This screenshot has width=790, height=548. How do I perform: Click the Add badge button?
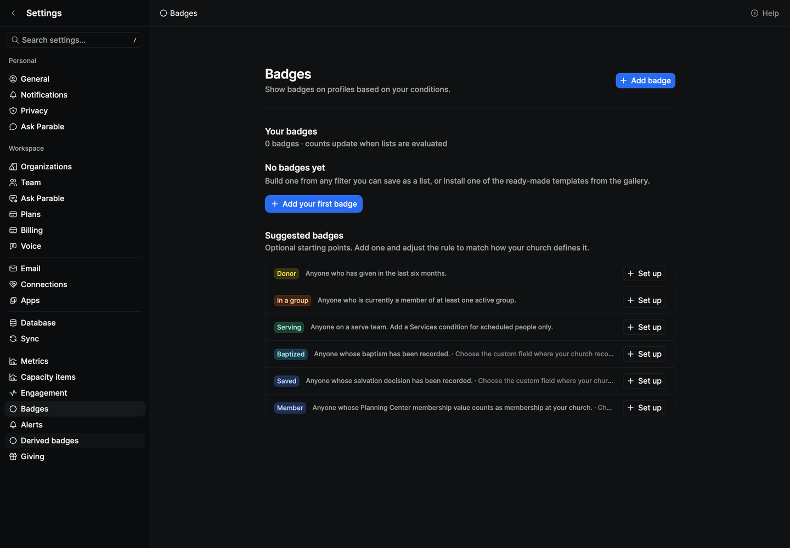tap(645, 81)
